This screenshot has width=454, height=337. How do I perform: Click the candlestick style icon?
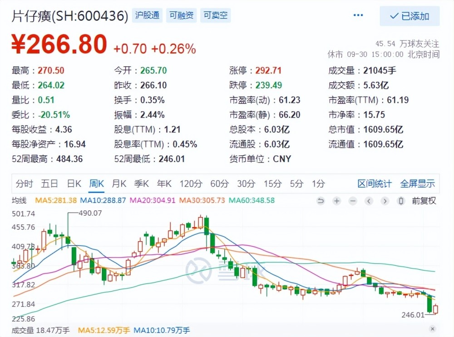(x=401, y=201)
